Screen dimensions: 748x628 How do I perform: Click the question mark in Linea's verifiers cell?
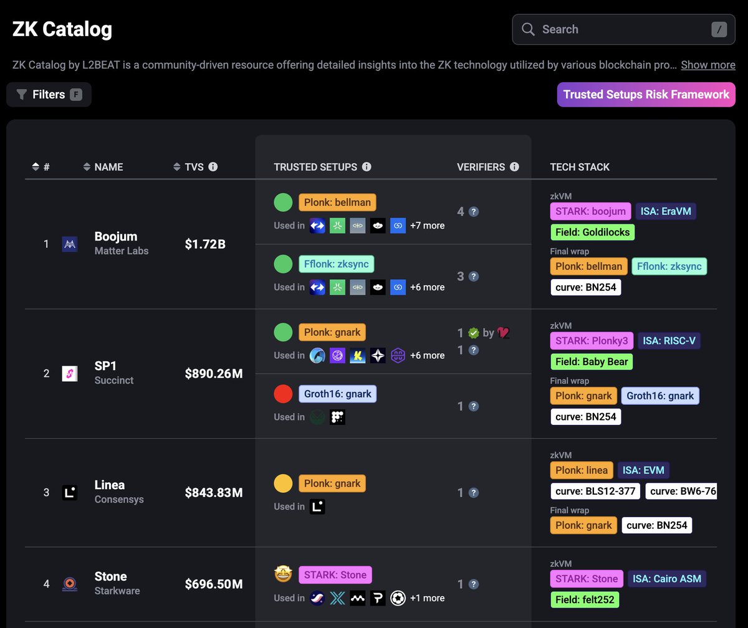474,493
